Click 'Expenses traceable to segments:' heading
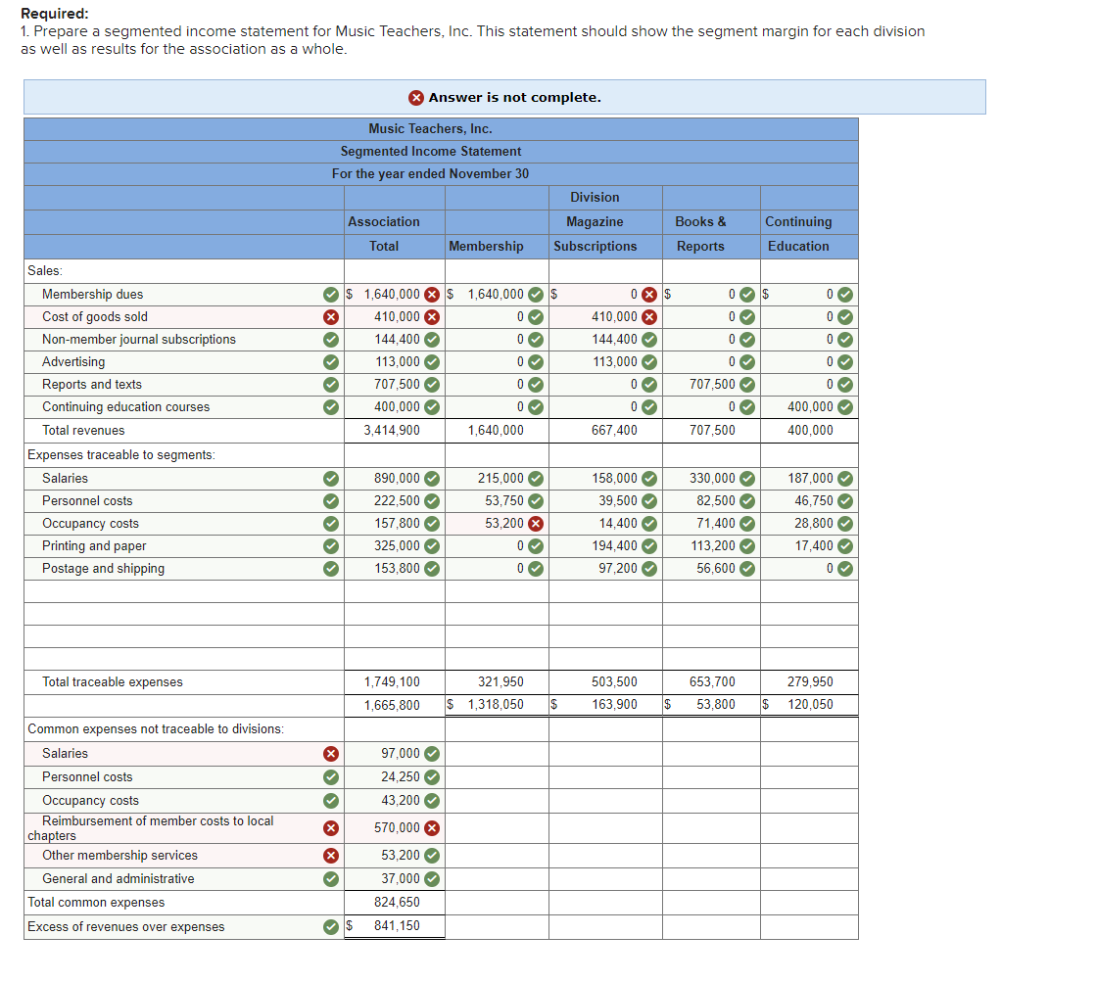1096x982 pixels. tap(120, 455)
